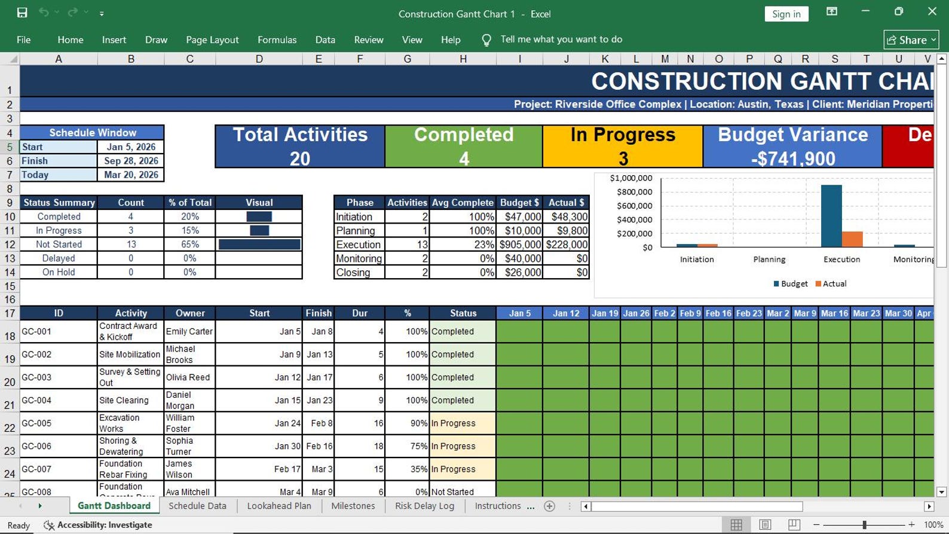Click the Start date cell Jan 5, 2026
This screenshot has height=534, width=949.
click(130, 147)
